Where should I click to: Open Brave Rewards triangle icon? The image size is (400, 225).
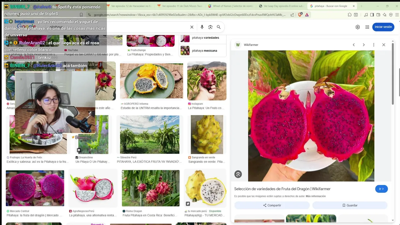[x=307, y=15]
